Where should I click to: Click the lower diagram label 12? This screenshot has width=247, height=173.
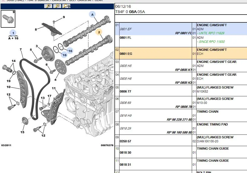point(43,136)
